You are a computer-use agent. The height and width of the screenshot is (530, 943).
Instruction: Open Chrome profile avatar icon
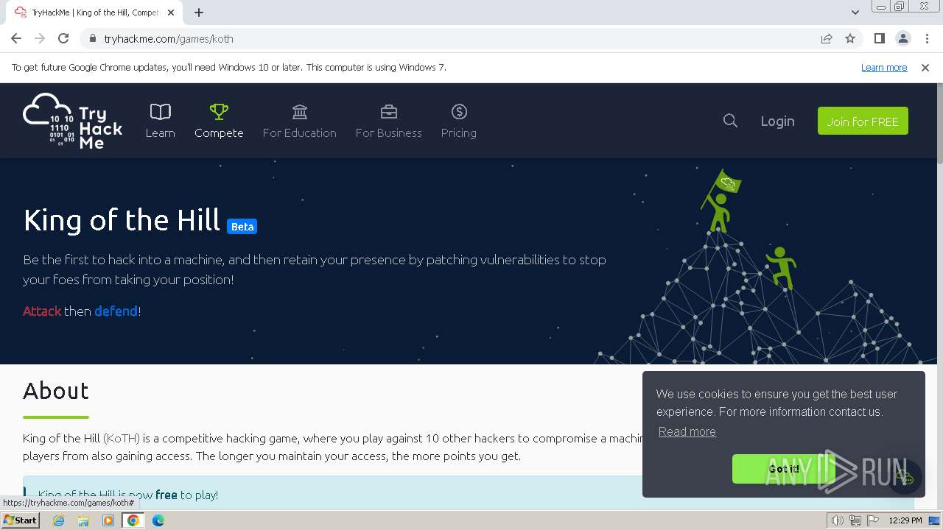tap(902, 38)
